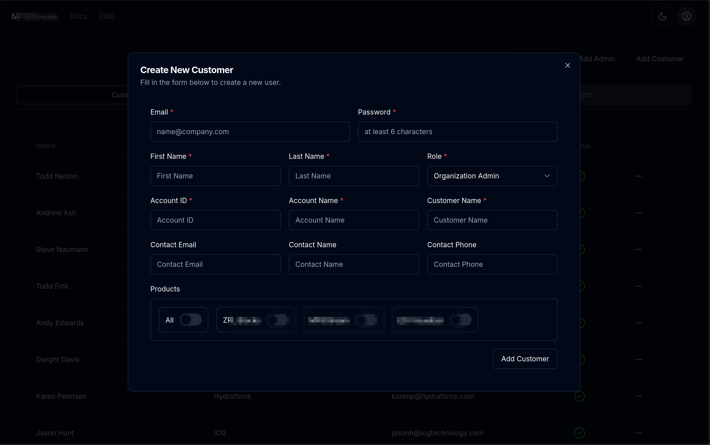Open the actions menu for Todd Nelson

[638, 176]
